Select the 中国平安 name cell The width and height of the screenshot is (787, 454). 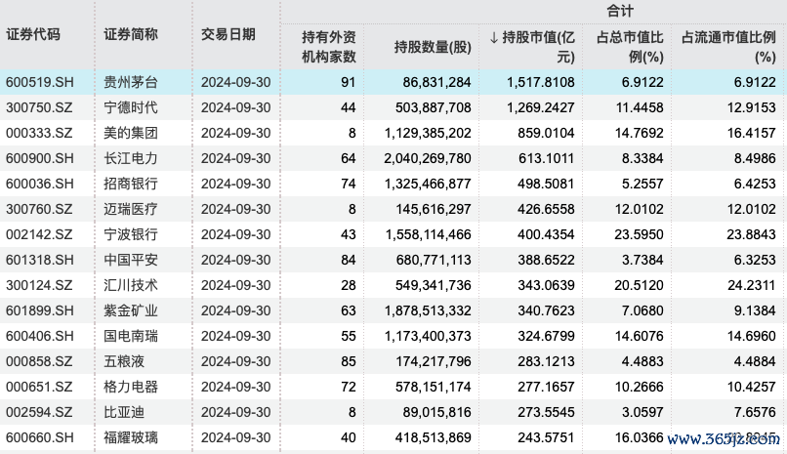pyautogui.click(x=131, y=260)
